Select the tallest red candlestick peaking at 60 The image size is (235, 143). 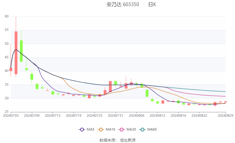click(x=16, y=53)
